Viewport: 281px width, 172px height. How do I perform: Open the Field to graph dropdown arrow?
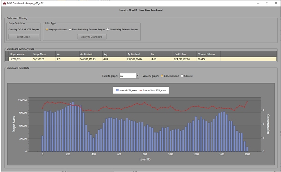[137, 76]
